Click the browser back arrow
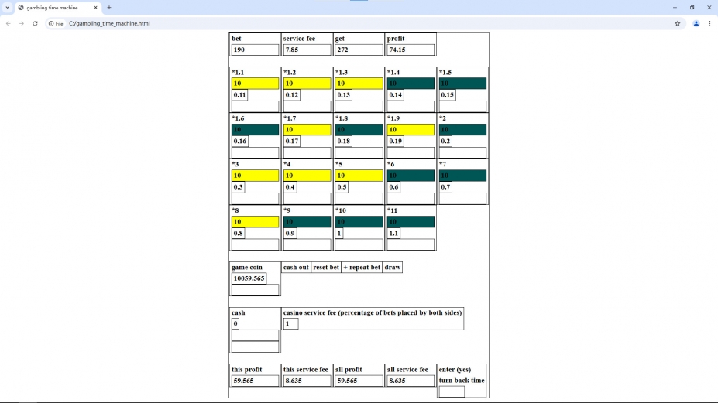718x403 pixels. [x=8, y=23]
